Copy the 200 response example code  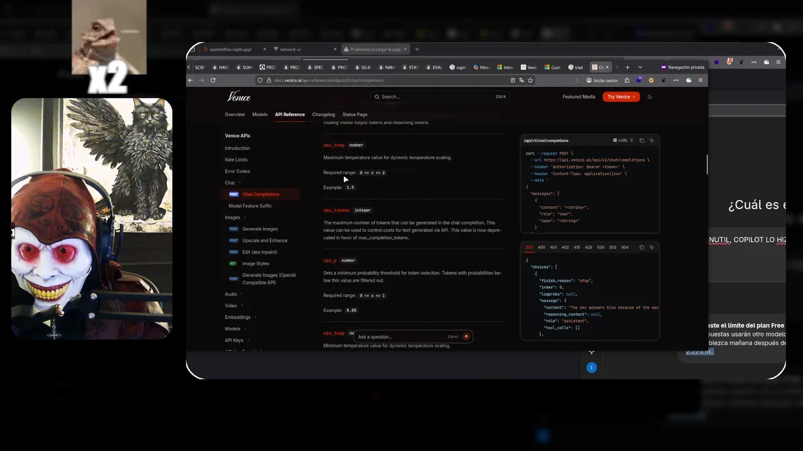(x=641, y=247)
